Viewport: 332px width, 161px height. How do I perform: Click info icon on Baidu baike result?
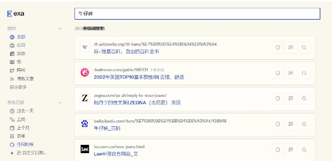[278, 124]
